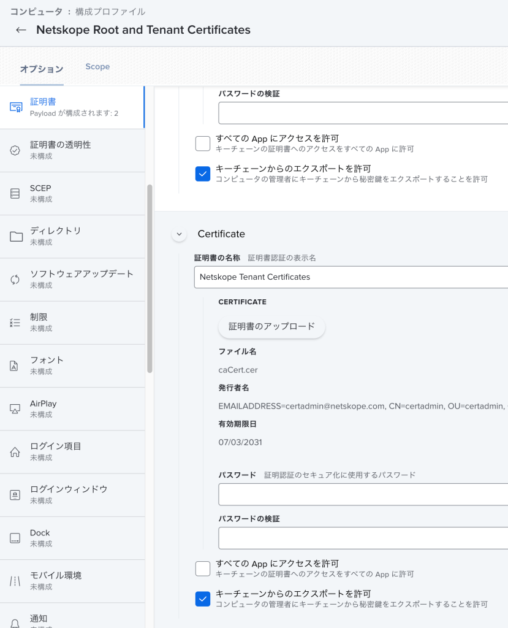Click the フォント document icon
Screen dimensions: 508x628
tap(14, 366)
